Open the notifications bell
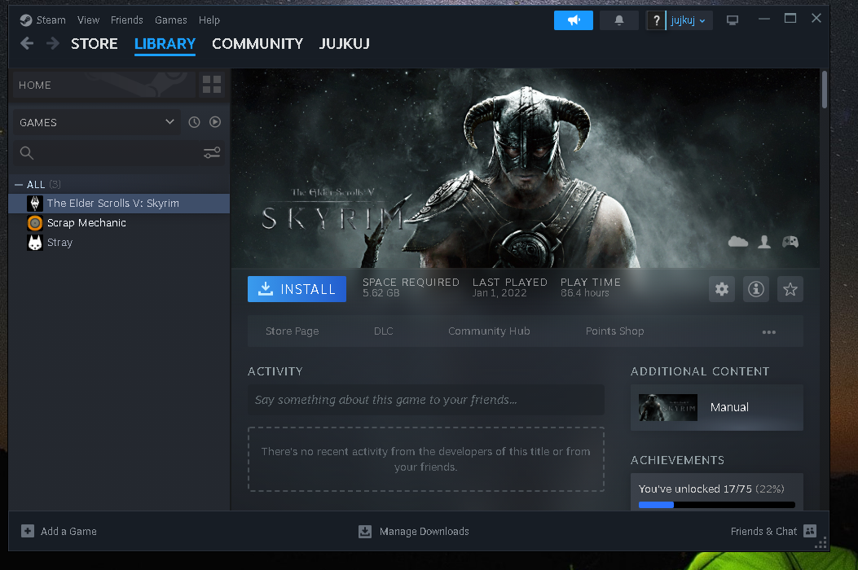Viewport: 858px width, 570px height. click(619, 20)
